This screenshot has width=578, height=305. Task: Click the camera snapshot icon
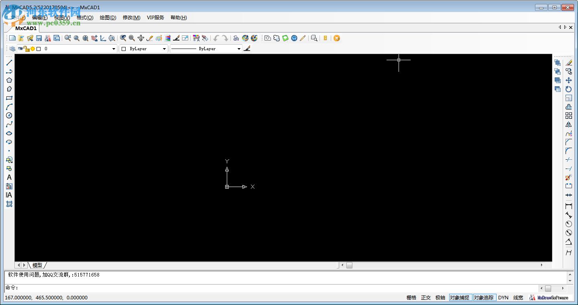[x=268, y=38]
